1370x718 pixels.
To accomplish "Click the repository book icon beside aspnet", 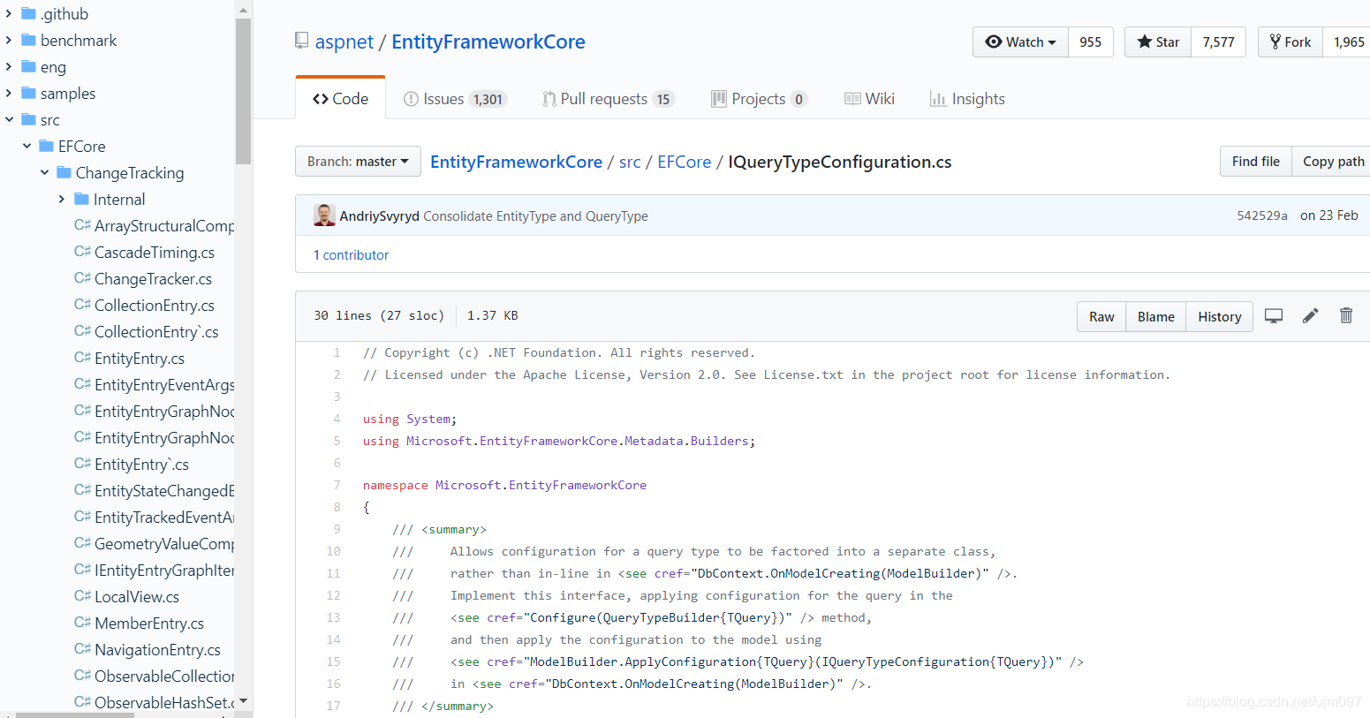I will (302, 42).
